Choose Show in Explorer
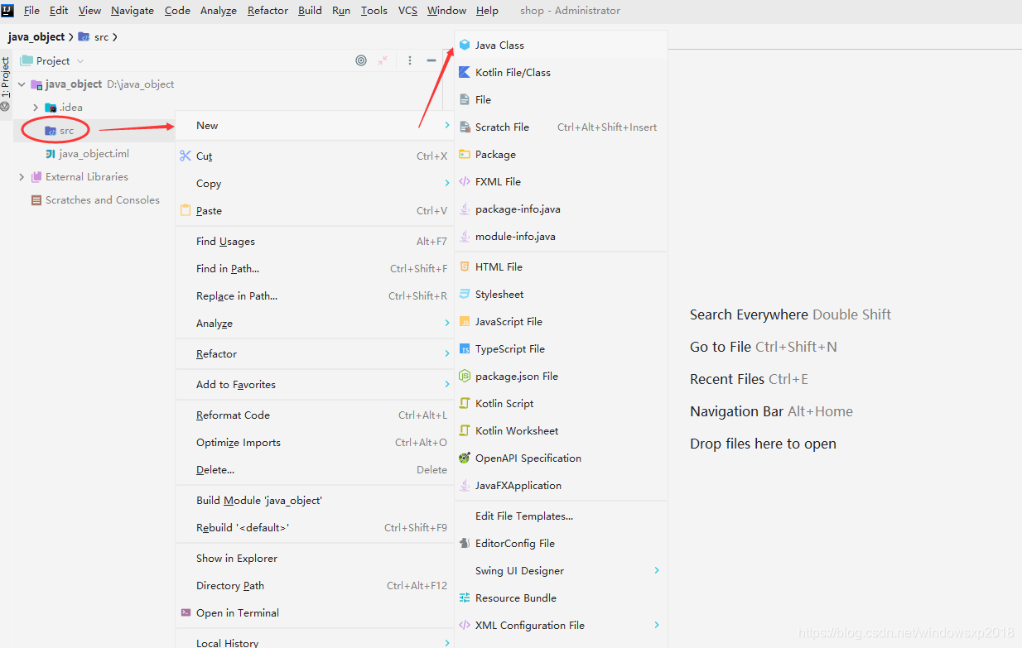 point(315,559)
